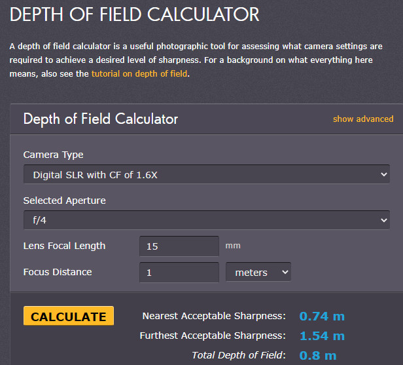This screenshot has width=403, height=365.
Task: Click the Focus Distance input field
Action: [x=179, y=273]
